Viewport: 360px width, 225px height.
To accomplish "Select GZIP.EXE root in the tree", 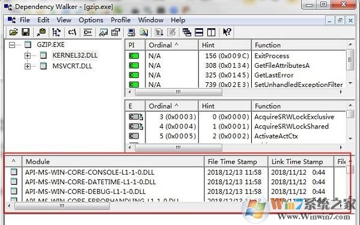I will click(50, 44).
